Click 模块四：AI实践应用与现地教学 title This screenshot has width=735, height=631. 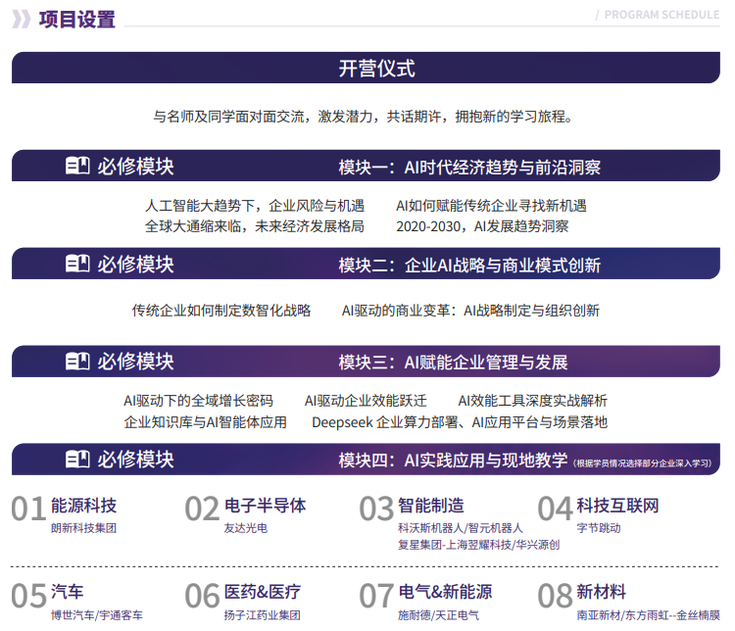tap(453, 460)
